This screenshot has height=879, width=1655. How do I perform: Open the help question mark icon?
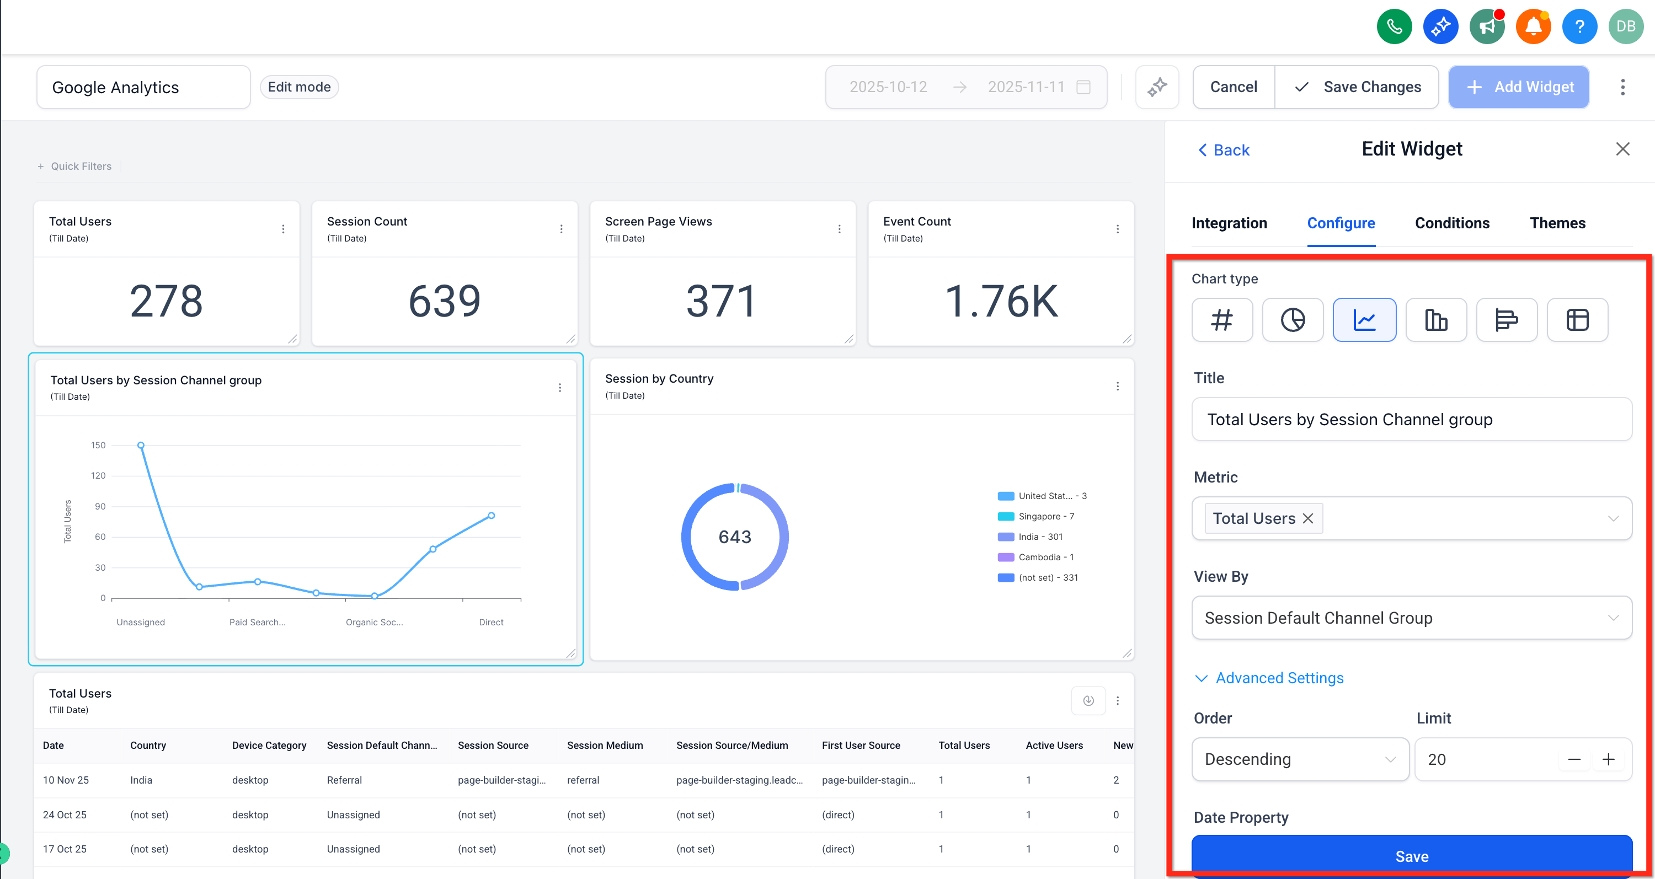[1579, 26]
